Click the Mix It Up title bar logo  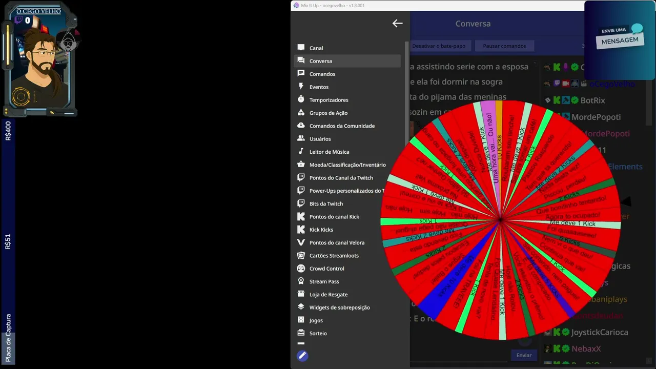pyautogui.click(x=296, y=5)
